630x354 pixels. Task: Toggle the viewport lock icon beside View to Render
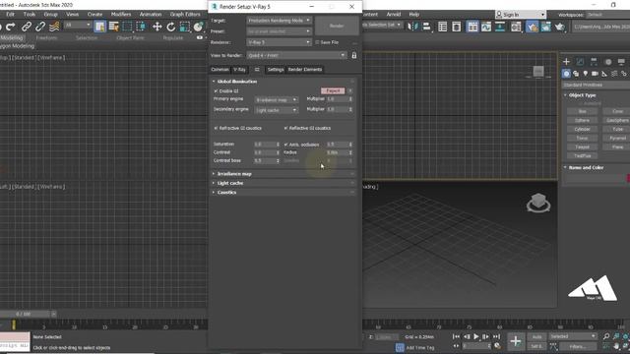tap(354, 55)
